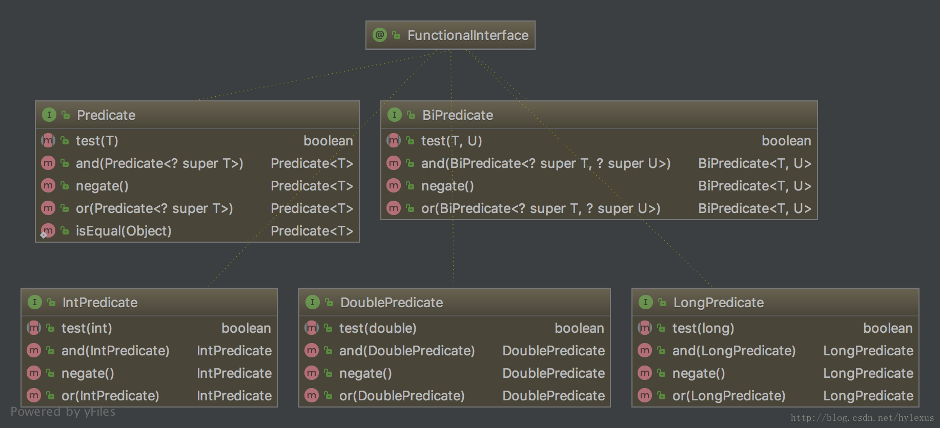Click the BiPredicate<T, U> return type of BiPredicate negate()
The image size is (940, 428).
[754, 186]
